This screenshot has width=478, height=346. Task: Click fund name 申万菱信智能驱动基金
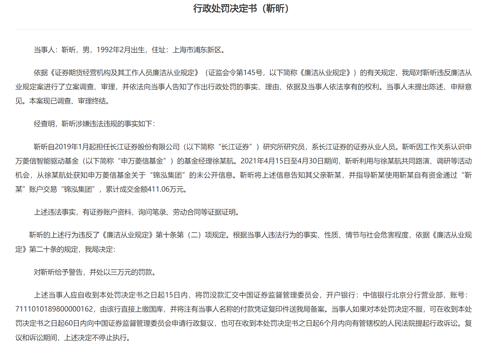(47, 161)
